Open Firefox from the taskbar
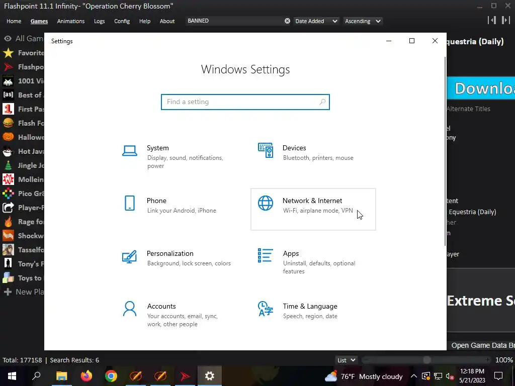Screen dimensions: 515x386 pyautogui.click(x=87, y=376)
